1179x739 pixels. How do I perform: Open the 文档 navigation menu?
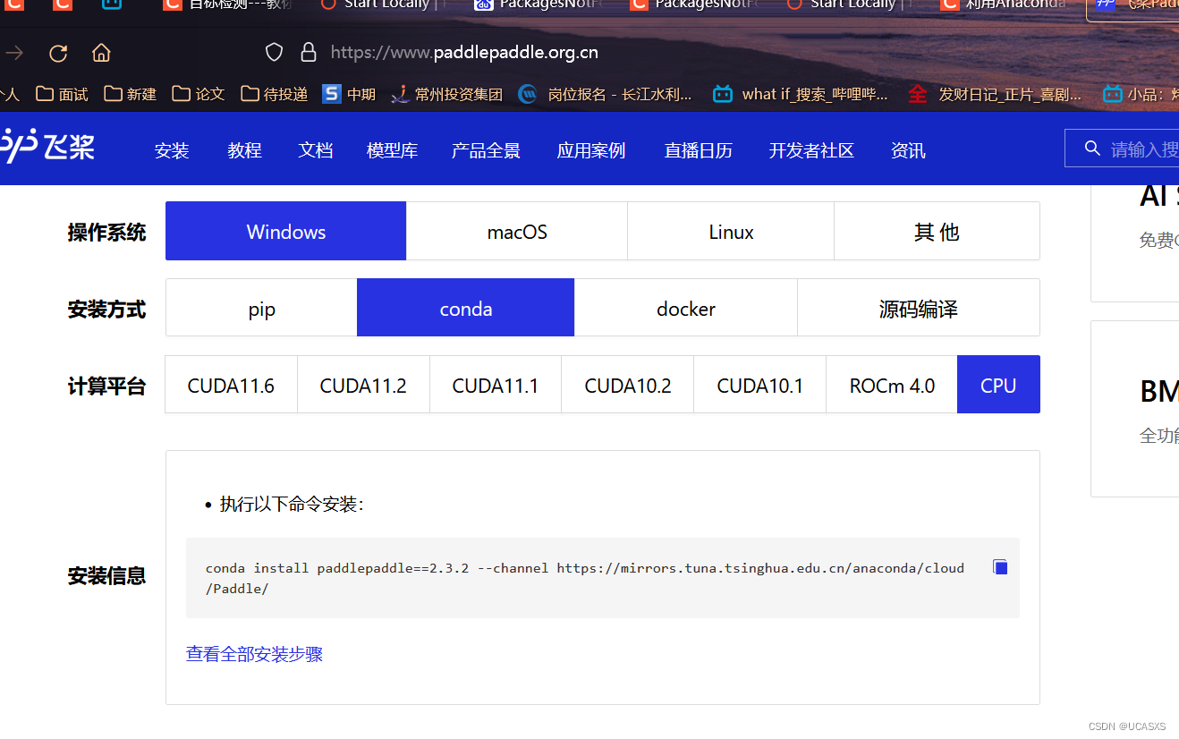point(315,150)
